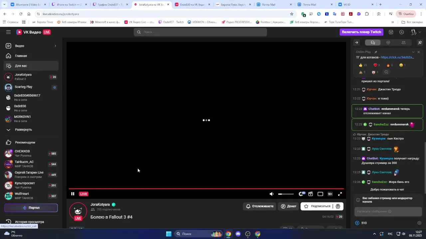Open chat settings gear at the chat bottom

[x=419, y=223]
